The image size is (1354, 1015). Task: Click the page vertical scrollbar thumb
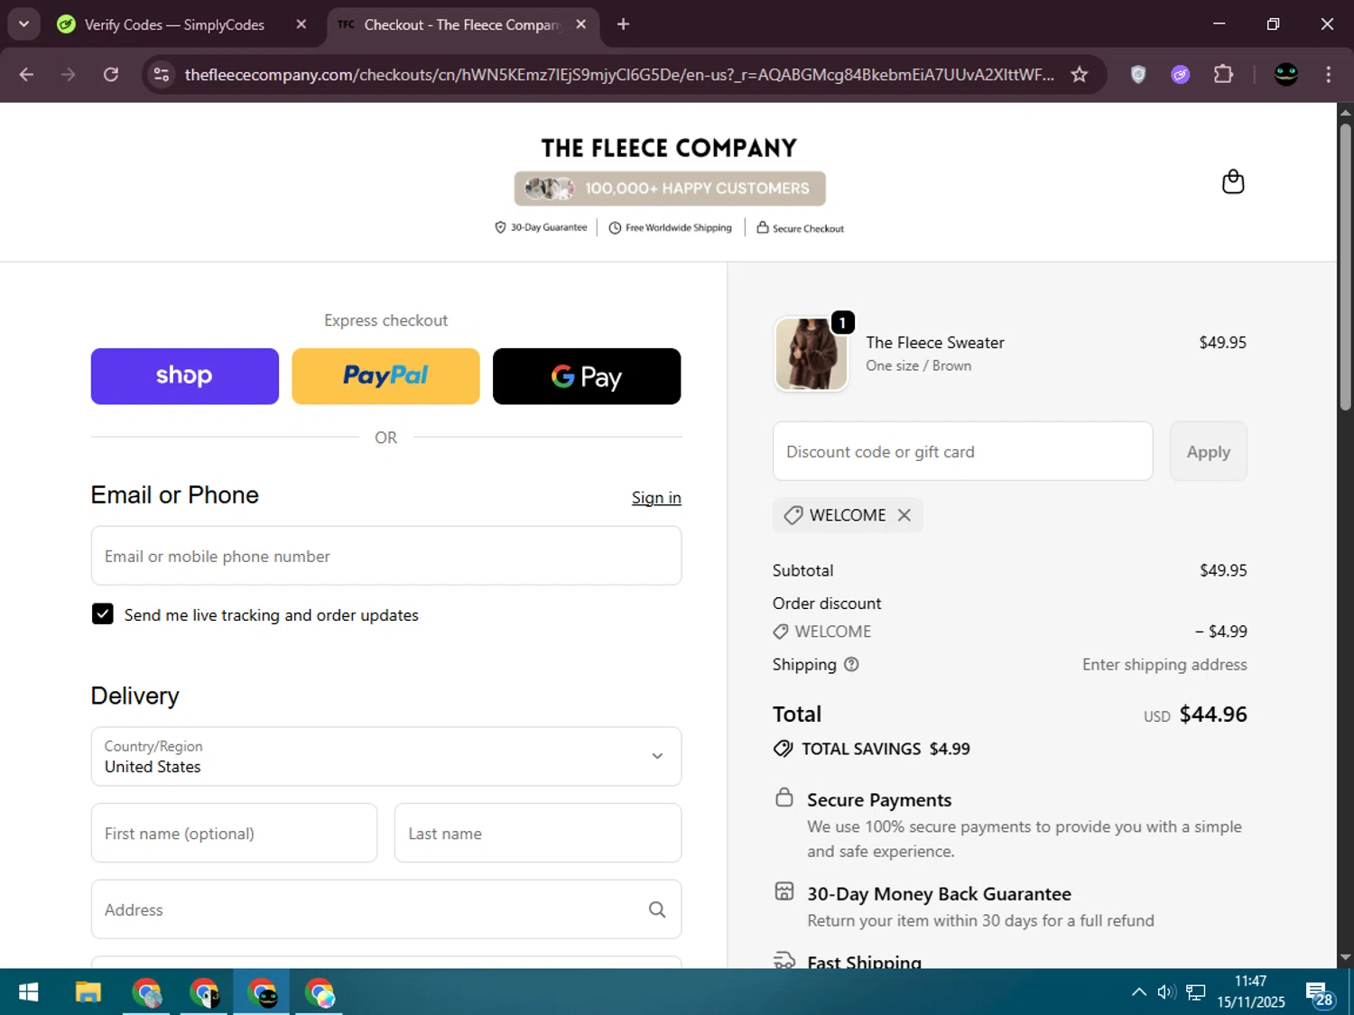[1345, 267]
